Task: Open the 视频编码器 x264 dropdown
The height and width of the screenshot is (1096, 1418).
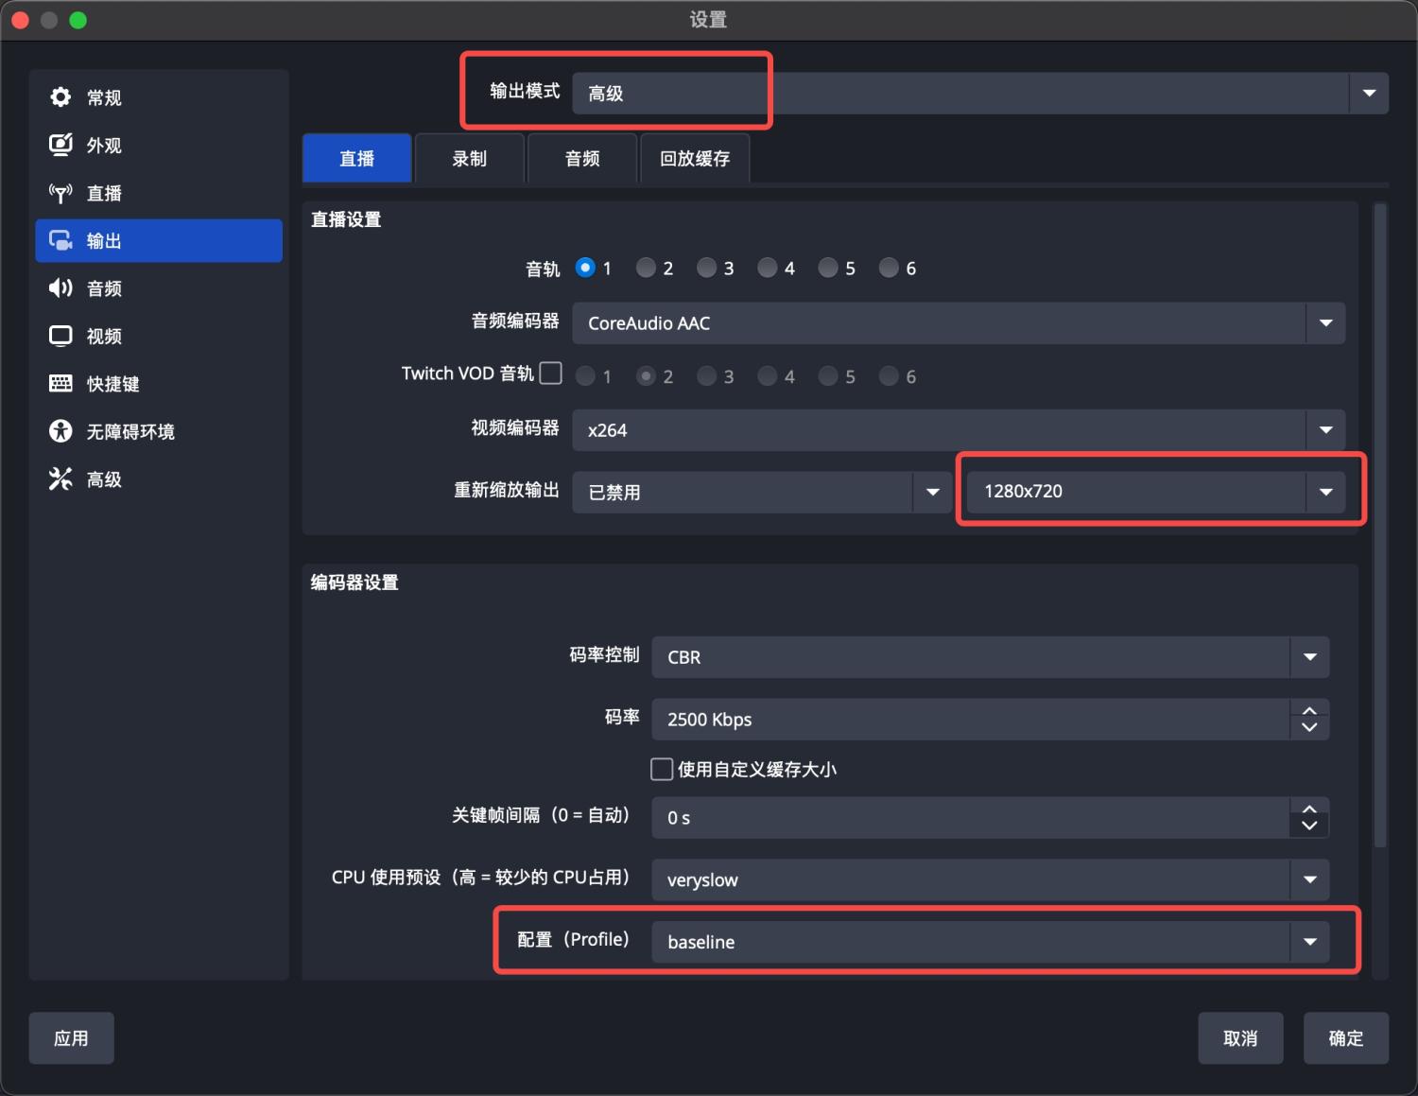Action: [x=1325, y=429]
